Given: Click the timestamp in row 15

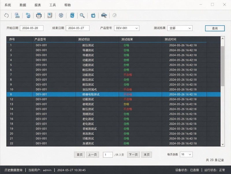Looking at the screenshot, I should [183, 114].
